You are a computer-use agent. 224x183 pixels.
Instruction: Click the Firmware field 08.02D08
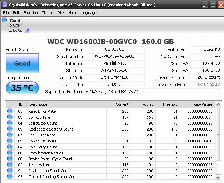[x=115, y=49]
